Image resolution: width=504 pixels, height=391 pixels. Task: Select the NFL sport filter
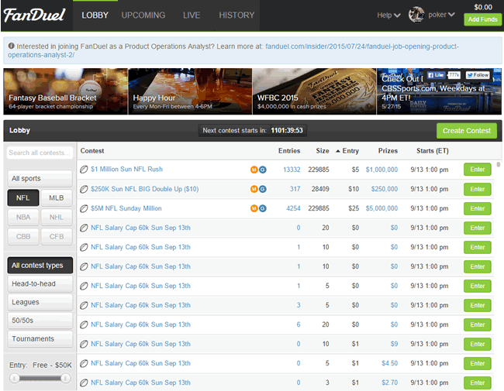click(23, 197)
